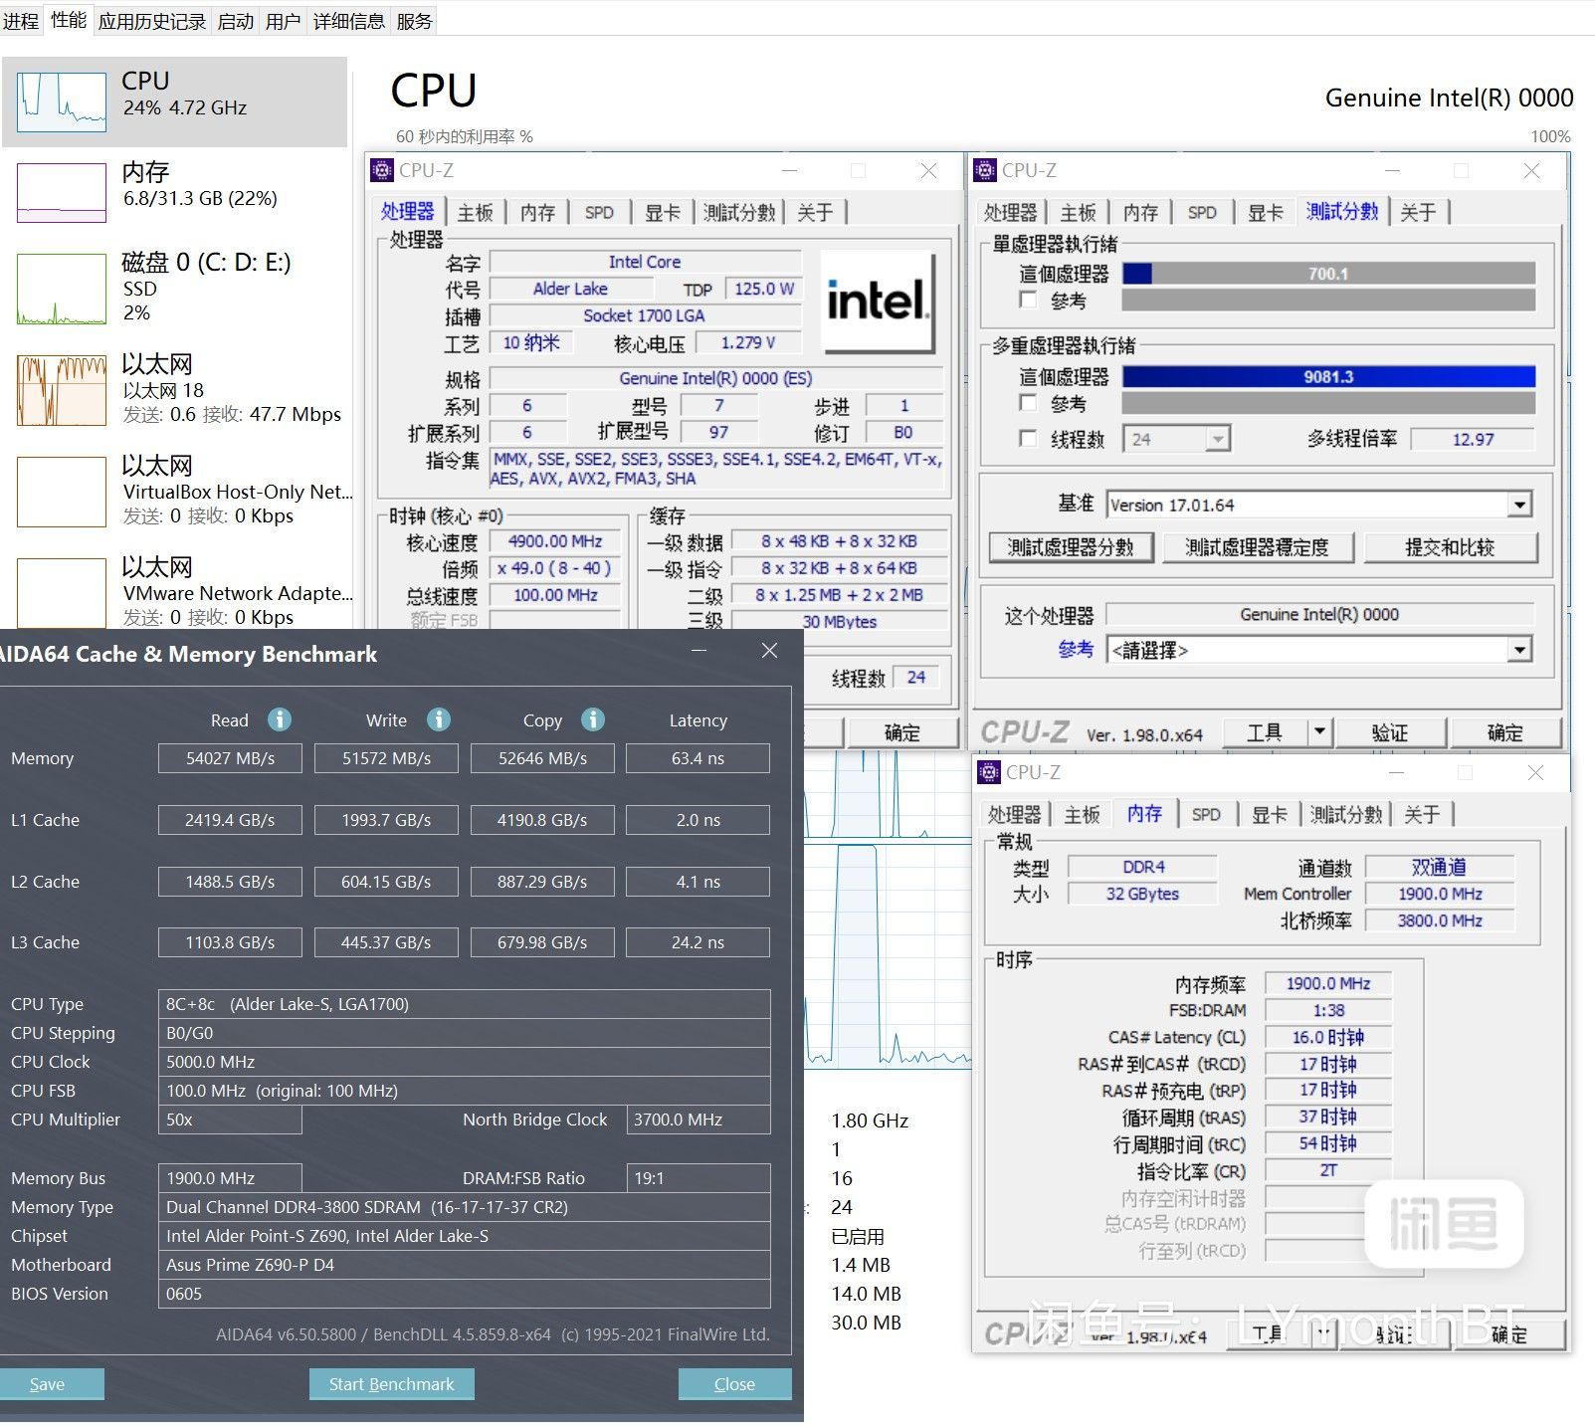Screen dimensions: 1595x1427
Task: Click 多线程倍率 value 12.97
Action: (x=1473, y=439)
